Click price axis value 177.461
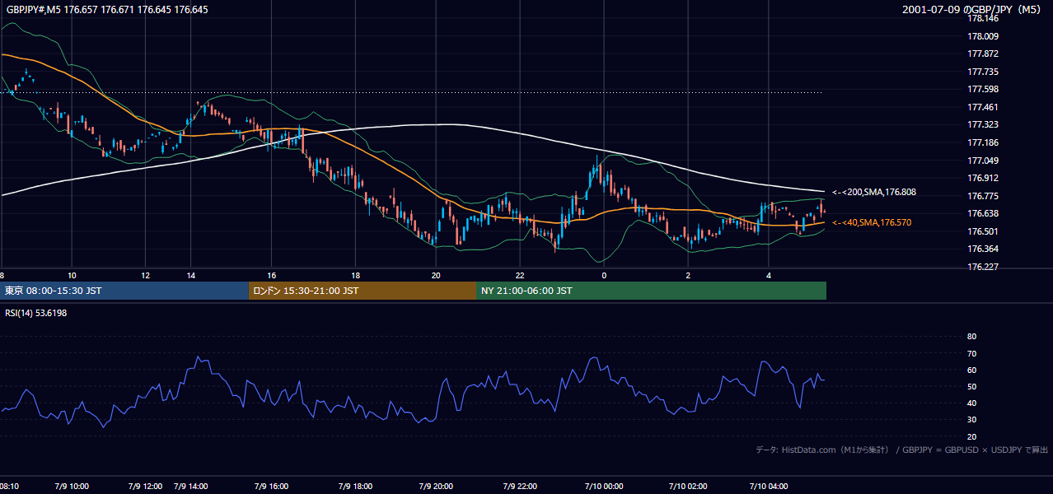 click(983, 107)
